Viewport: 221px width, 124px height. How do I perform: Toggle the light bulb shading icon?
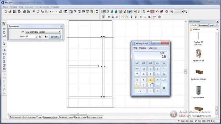click(x=139, y=11)
